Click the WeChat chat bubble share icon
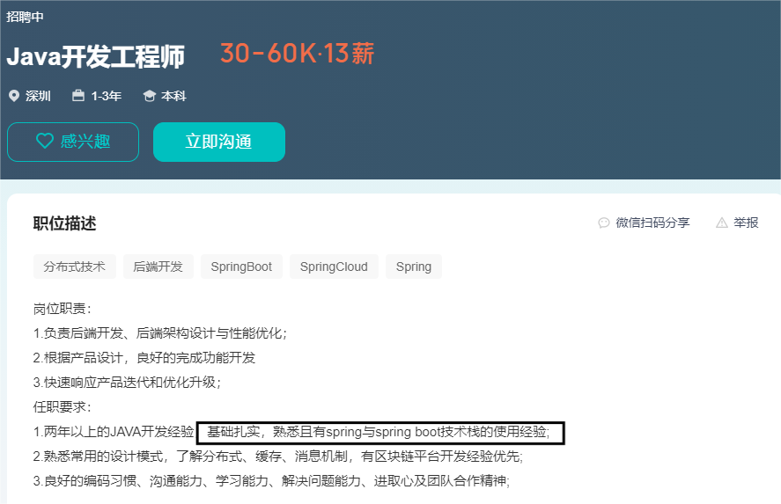The height and width of the screenshot is (504, 781). (x=604, y=223)
